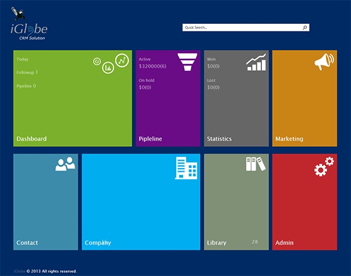Open the Statistics tile label
Image resolution: width=351 pixels, height=276 pixels.
click(219, 139)
